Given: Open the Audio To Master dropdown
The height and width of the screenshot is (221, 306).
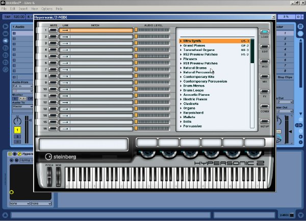Looking at the screenshot, I should click(22, 106).
